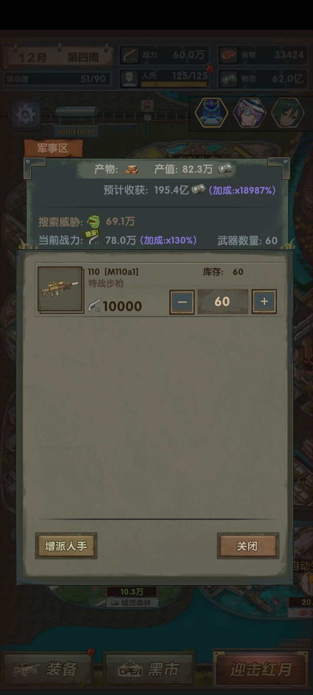Tap the 迎击红月 button
This screenshot has width=313, height=695.
[261, 669]
